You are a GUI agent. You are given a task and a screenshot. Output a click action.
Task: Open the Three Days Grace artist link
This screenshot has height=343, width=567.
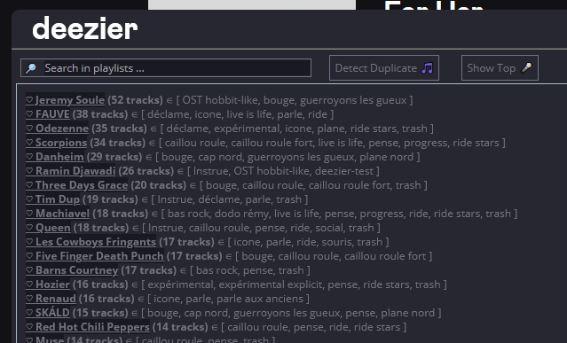(82, 185)
